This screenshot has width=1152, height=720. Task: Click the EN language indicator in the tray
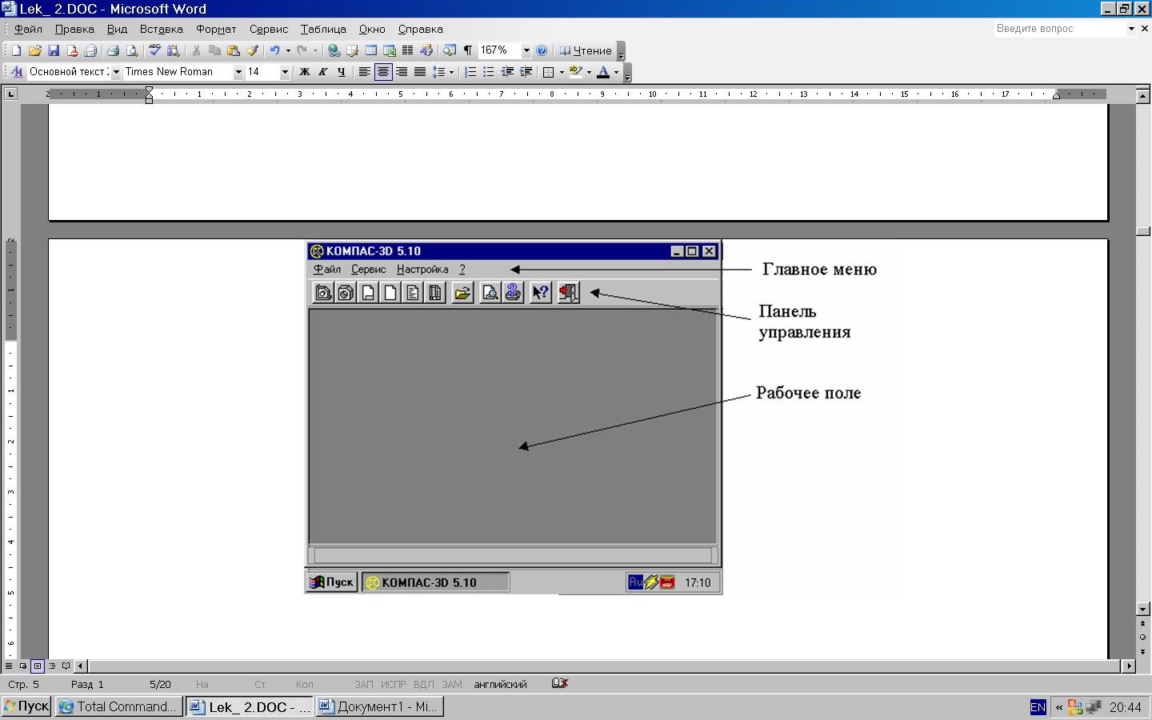point(1038,707)
